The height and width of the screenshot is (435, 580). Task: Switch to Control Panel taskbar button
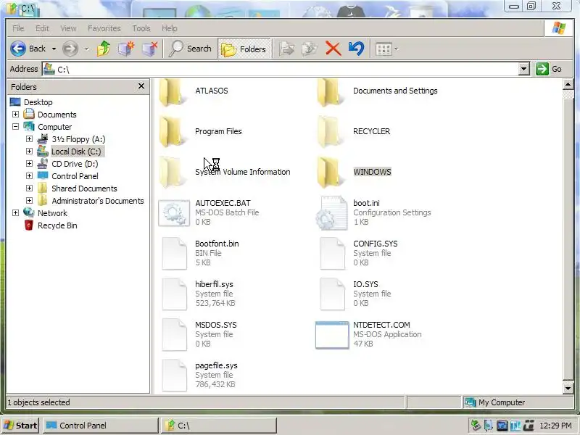[x=100, y=426]
